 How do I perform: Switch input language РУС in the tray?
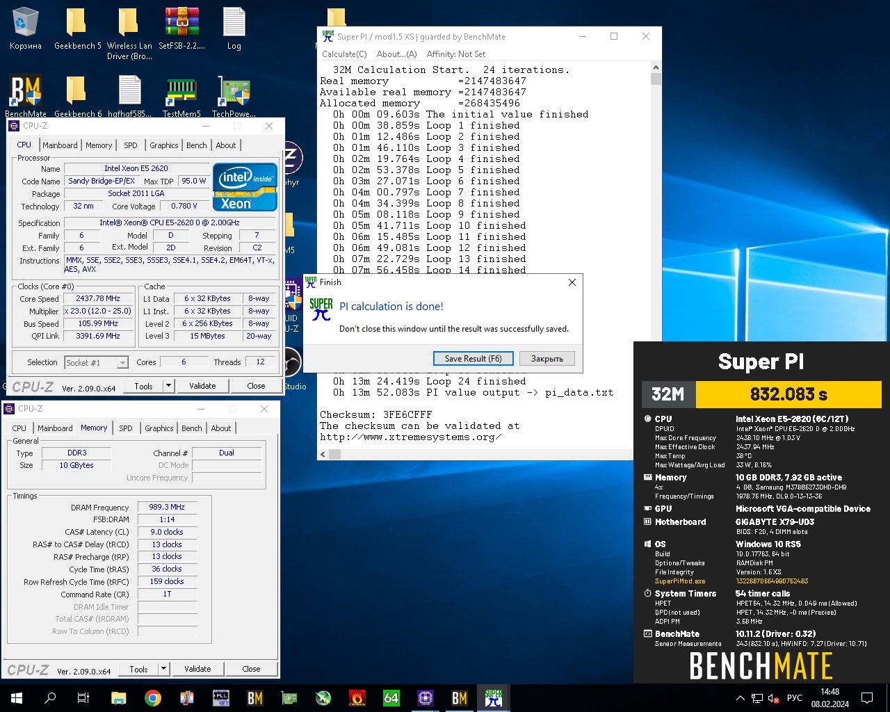tap(795, 698)
